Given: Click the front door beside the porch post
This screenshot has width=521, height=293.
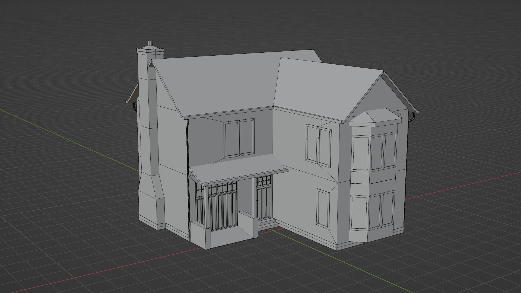Looking at the screenshot, I should 263,198.
